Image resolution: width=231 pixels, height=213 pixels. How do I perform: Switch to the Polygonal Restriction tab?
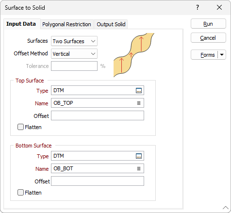point(66,24)
